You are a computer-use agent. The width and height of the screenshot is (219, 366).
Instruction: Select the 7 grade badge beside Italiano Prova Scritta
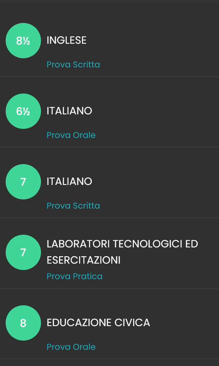click(x=23, y=182)
